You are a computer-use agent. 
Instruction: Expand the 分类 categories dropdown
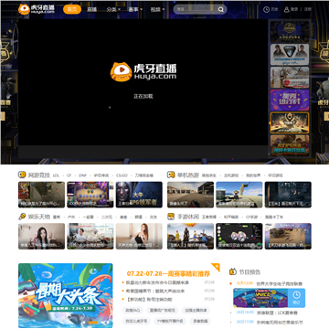click(x=113, y=9)
